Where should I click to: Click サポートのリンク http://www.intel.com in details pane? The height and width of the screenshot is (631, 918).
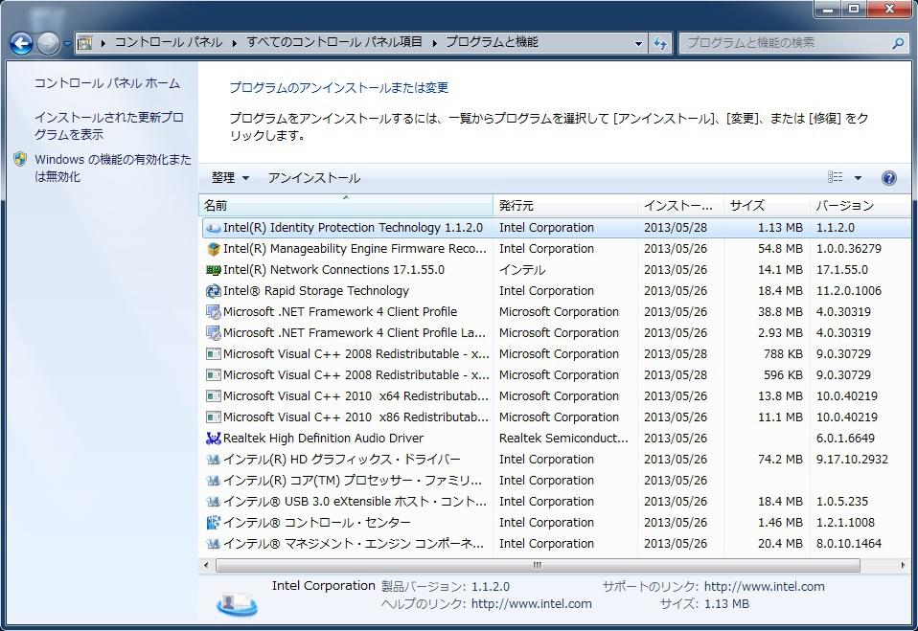pyautogui.click(x=764, y=586)
